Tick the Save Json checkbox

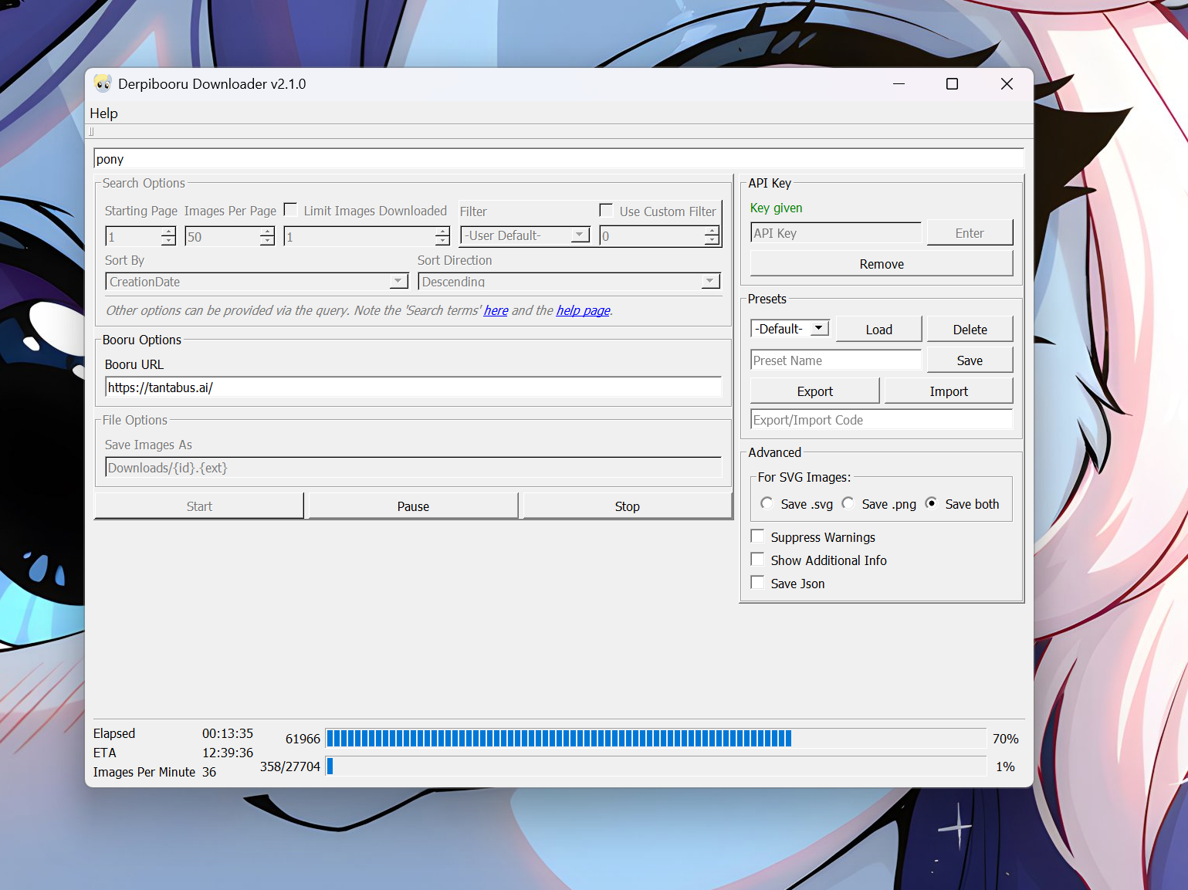point(758,583)
